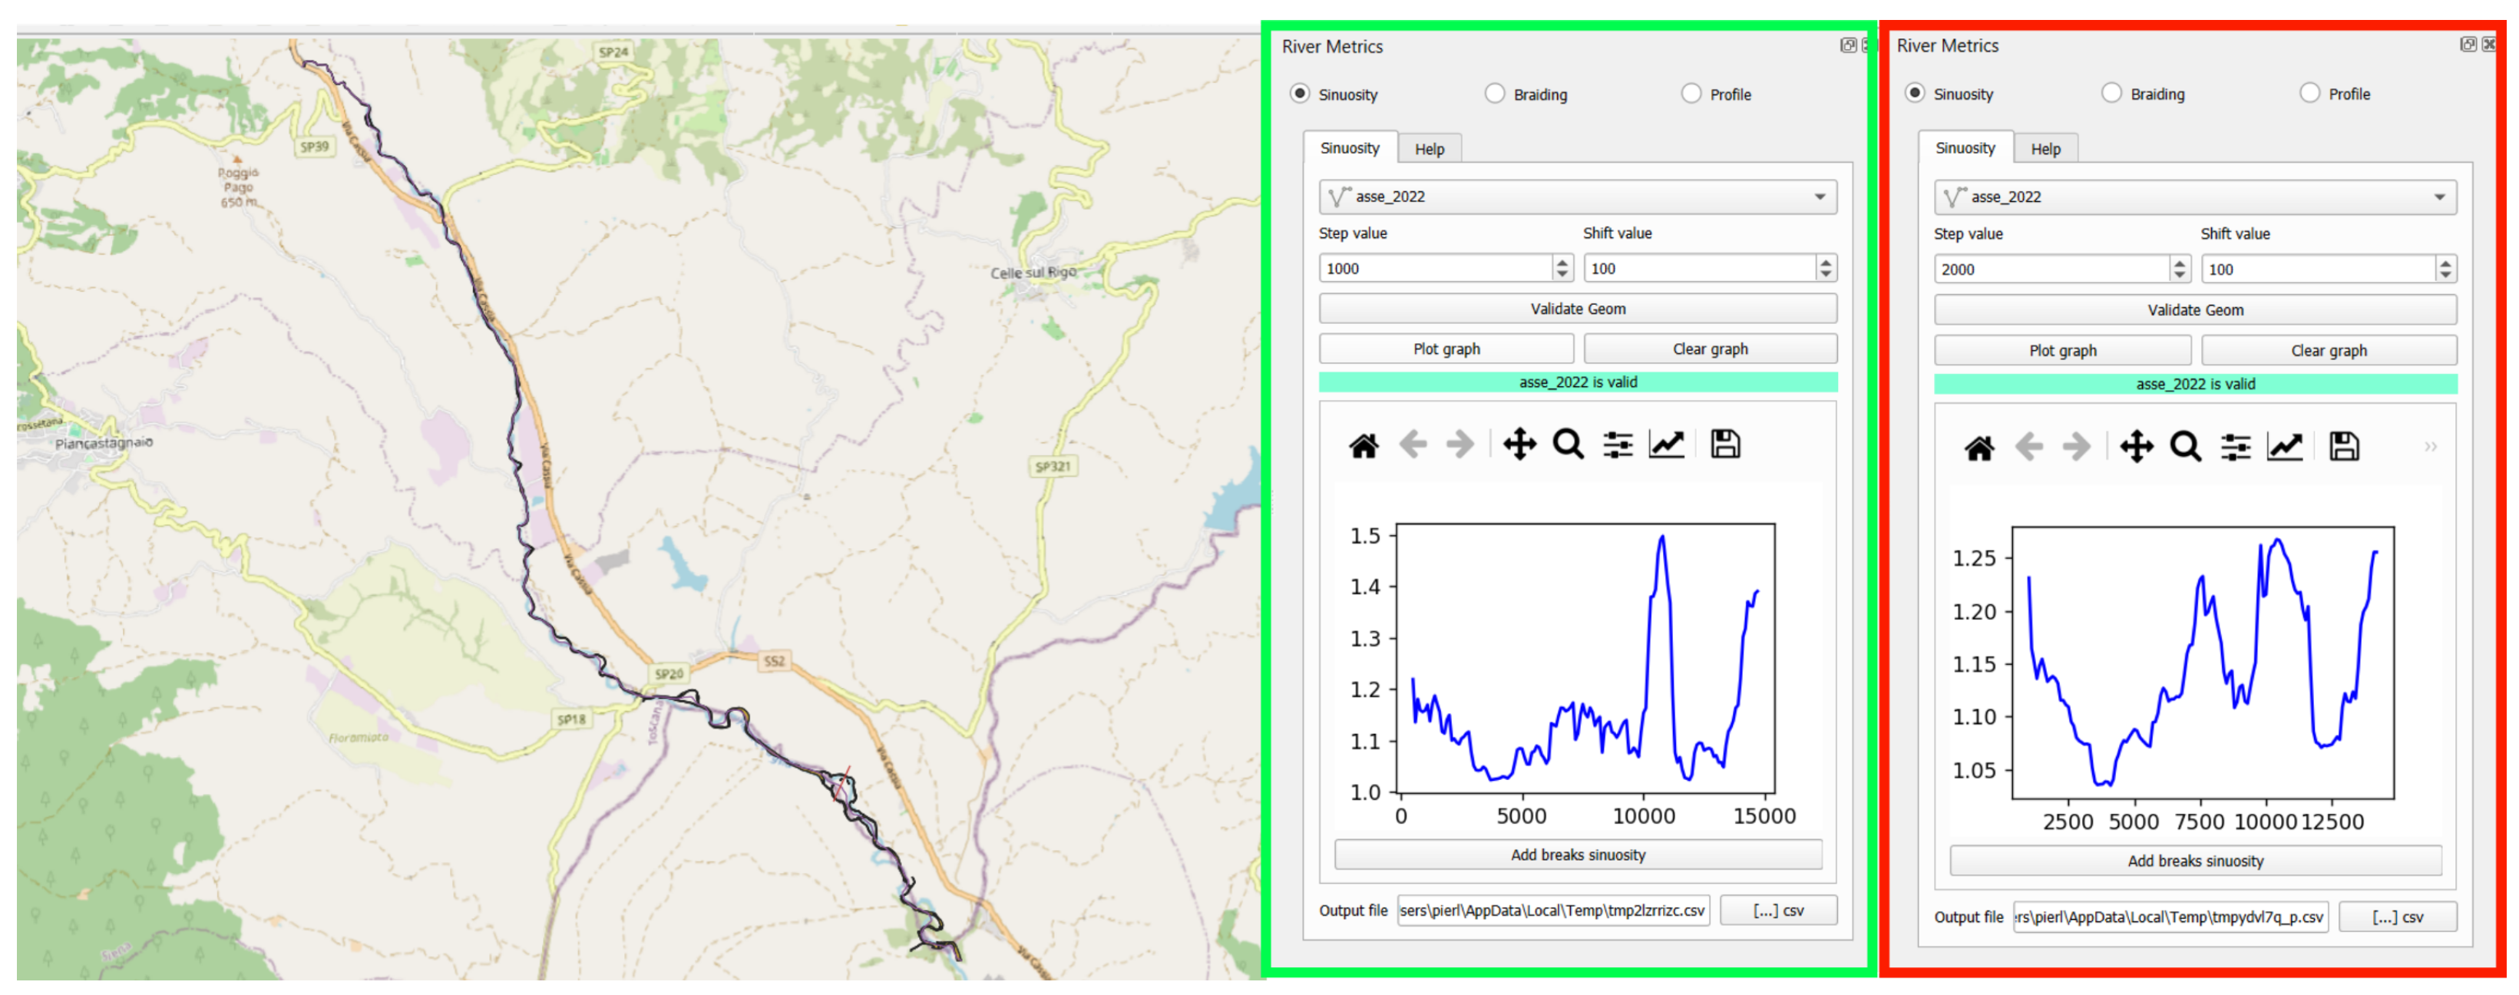Expand toolbar overflow chevron in right panel
This screenshot has height=995, width=2519.
coord(2430,447)
